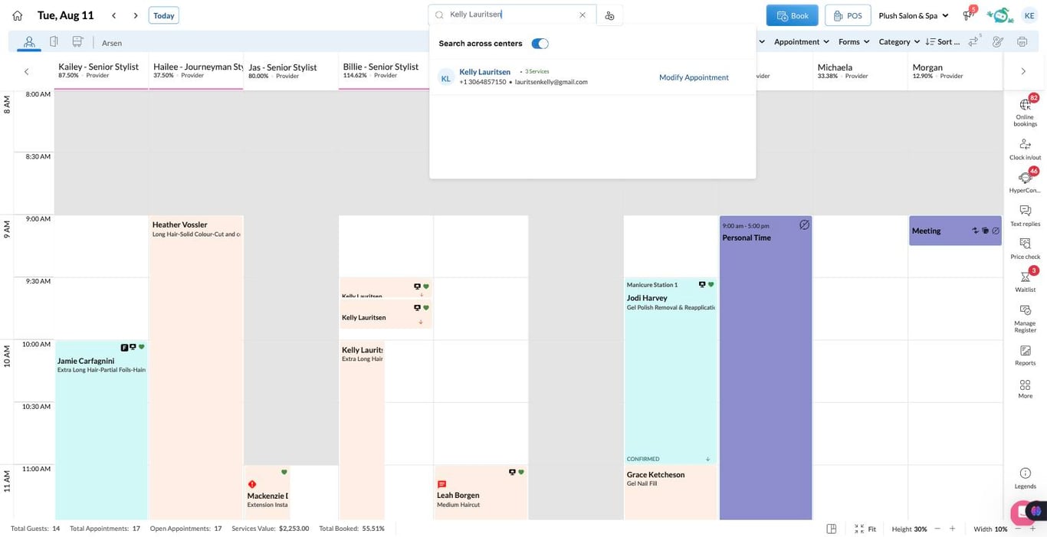
Task: Open the Forms dropdown
Action: (x=854, y=41)
